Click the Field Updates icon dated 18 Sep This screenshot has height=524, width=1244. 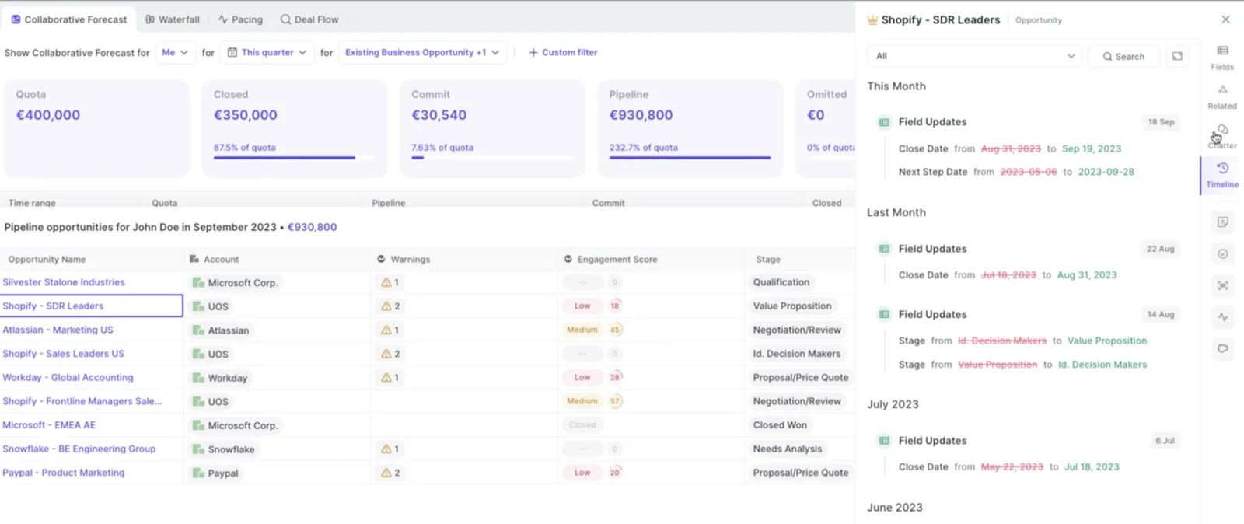884,122
